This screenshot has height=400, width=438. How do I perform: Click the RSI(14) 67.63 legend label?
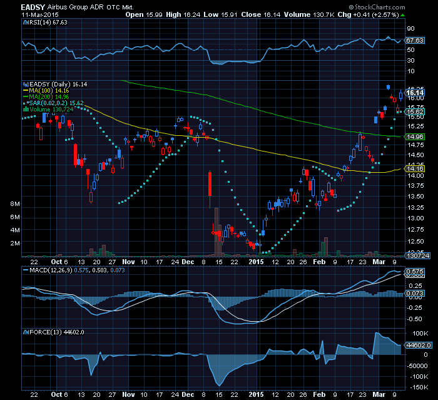click(x=48, y=23)
